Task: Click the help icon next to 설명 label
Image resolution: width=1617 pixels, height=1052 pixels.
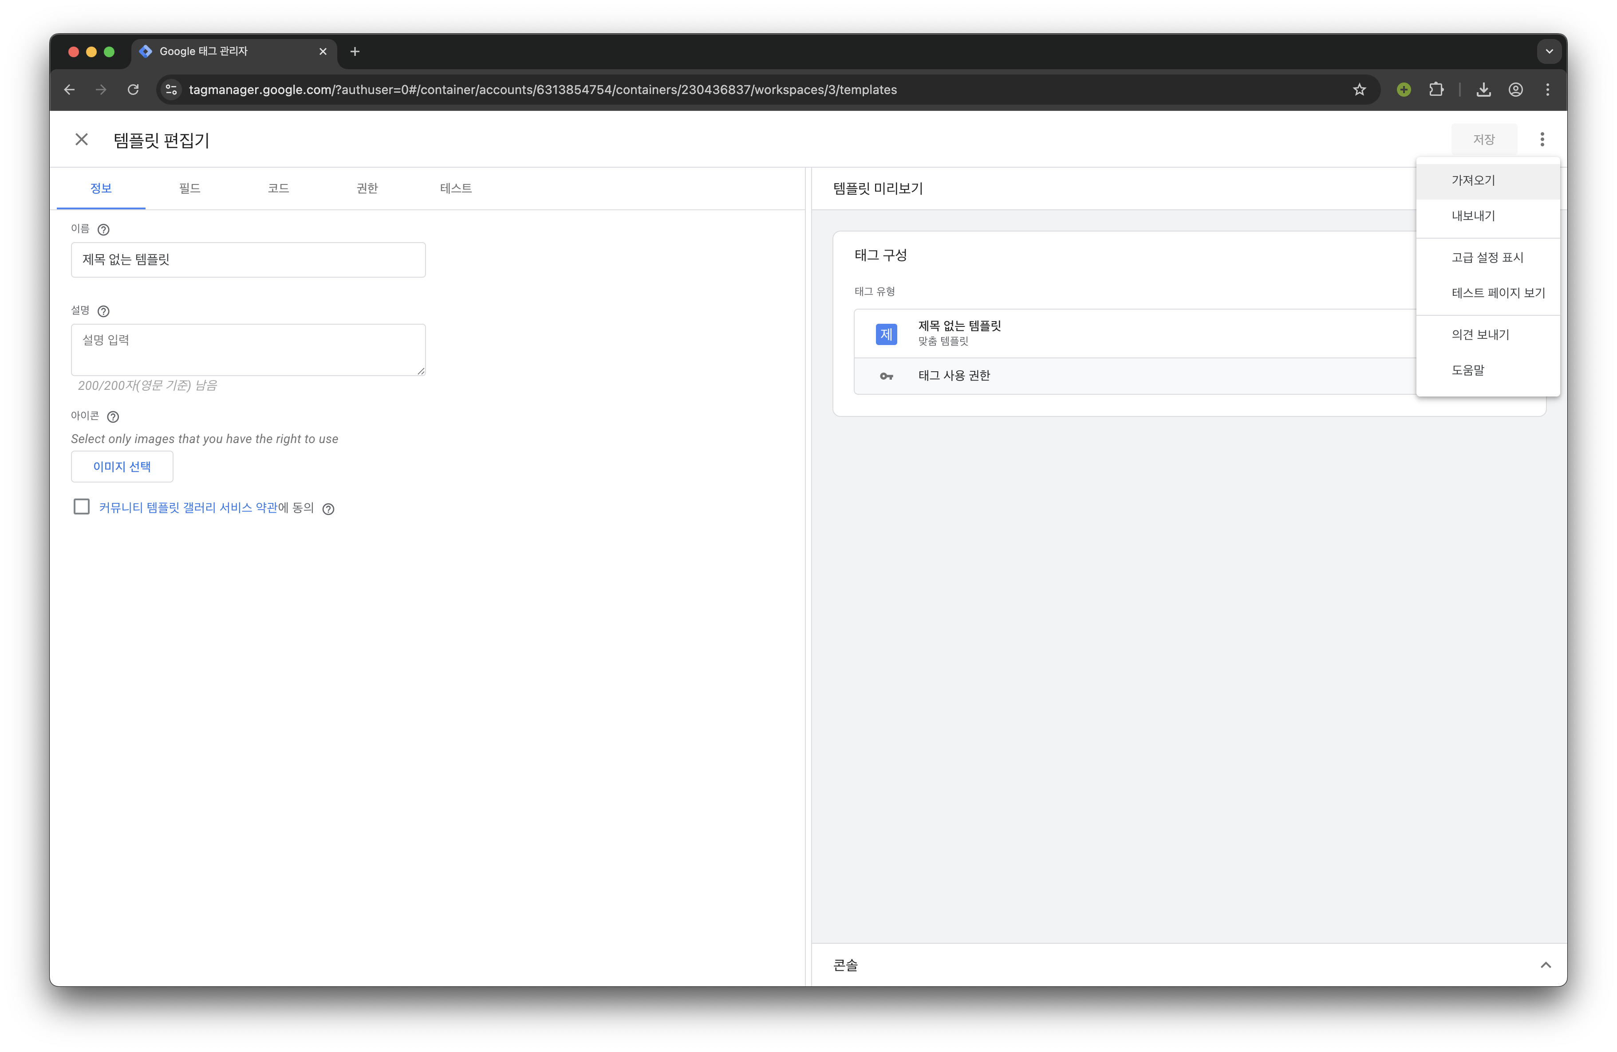Action: [x=103, y=311]
